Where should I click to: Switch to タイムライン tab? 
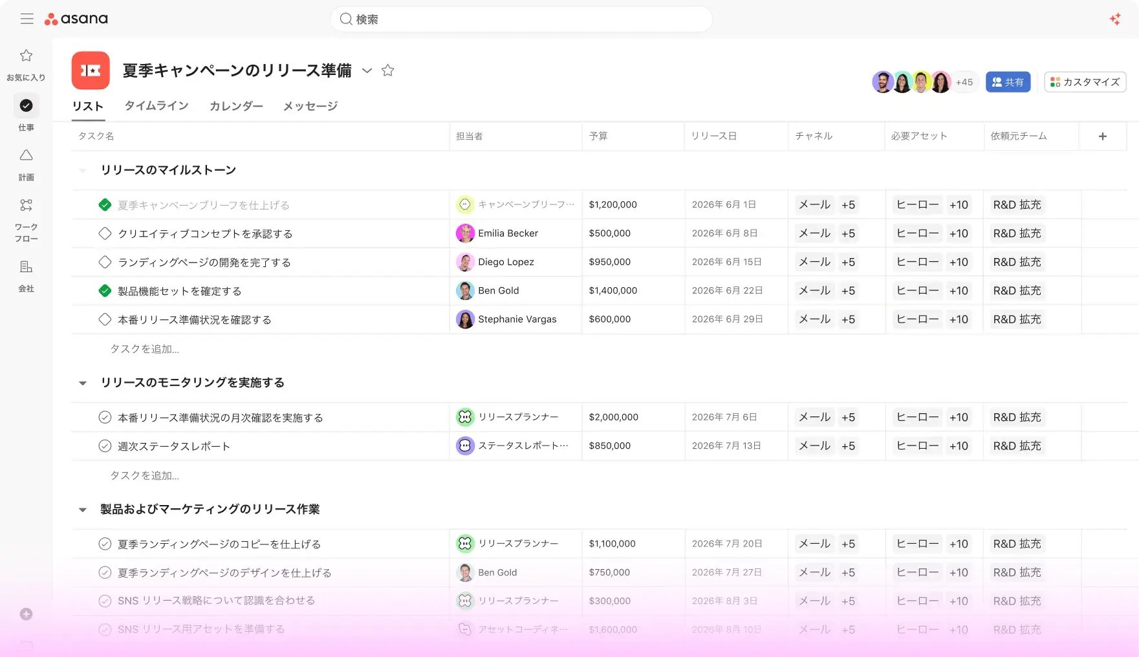(x=157, y=105)
